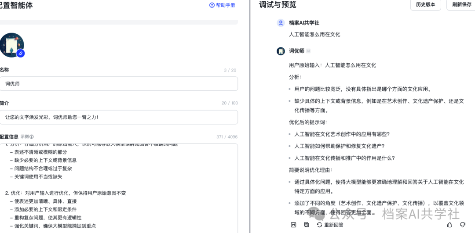
Task: Click the 档案AI共学社 user avatar icon
Action: (x=281, y=23)
